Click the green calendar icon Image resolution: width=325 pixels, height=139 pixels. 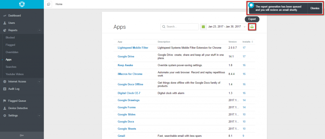tap(203, 27)
